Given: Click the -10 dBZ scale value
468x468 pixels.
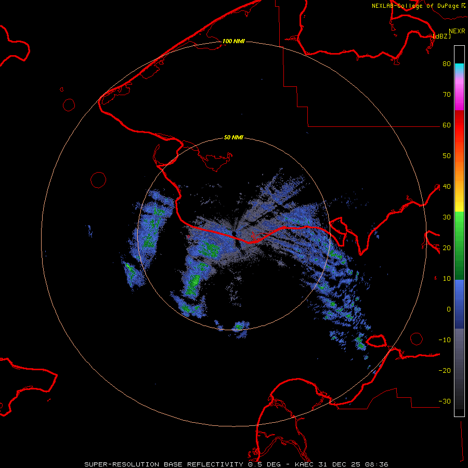Looking at the screenshot, I should tap(445, 340).
